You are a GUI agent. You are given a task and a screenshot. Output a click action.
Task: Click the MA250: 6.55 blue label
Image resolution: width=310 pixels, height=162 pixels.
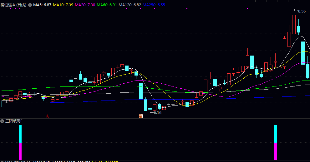(x=154, y=5)
